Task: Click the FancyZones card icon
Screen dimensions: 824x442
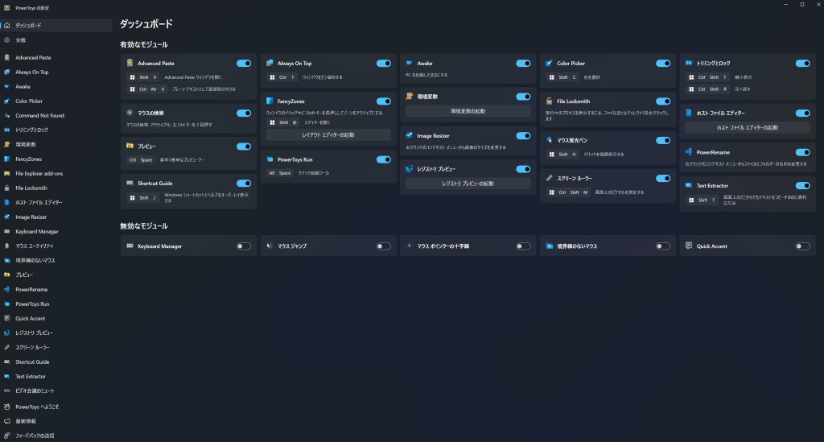Action: click(270, 101)
